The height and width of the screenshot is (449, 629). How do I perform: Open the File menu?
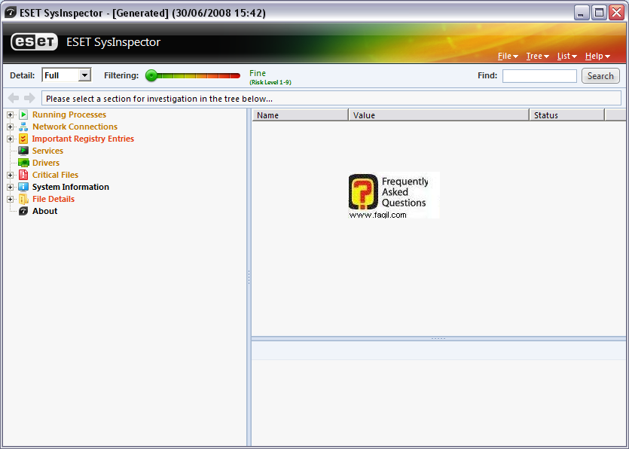[x=508, y=57]
